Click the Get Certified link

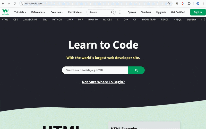pos(178,12)
